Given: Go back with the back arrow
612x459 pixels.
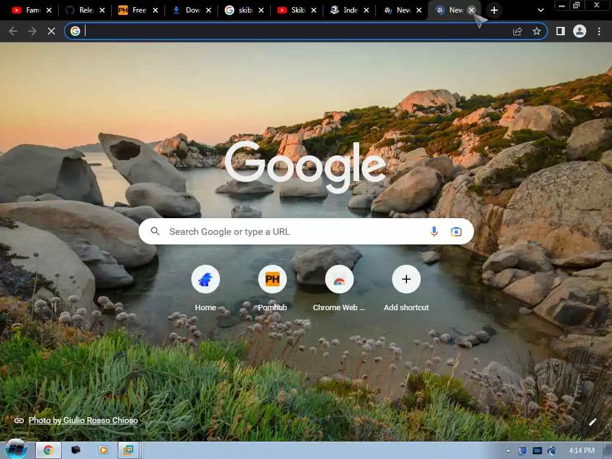Looking at the screenshot, I should 13,31.
